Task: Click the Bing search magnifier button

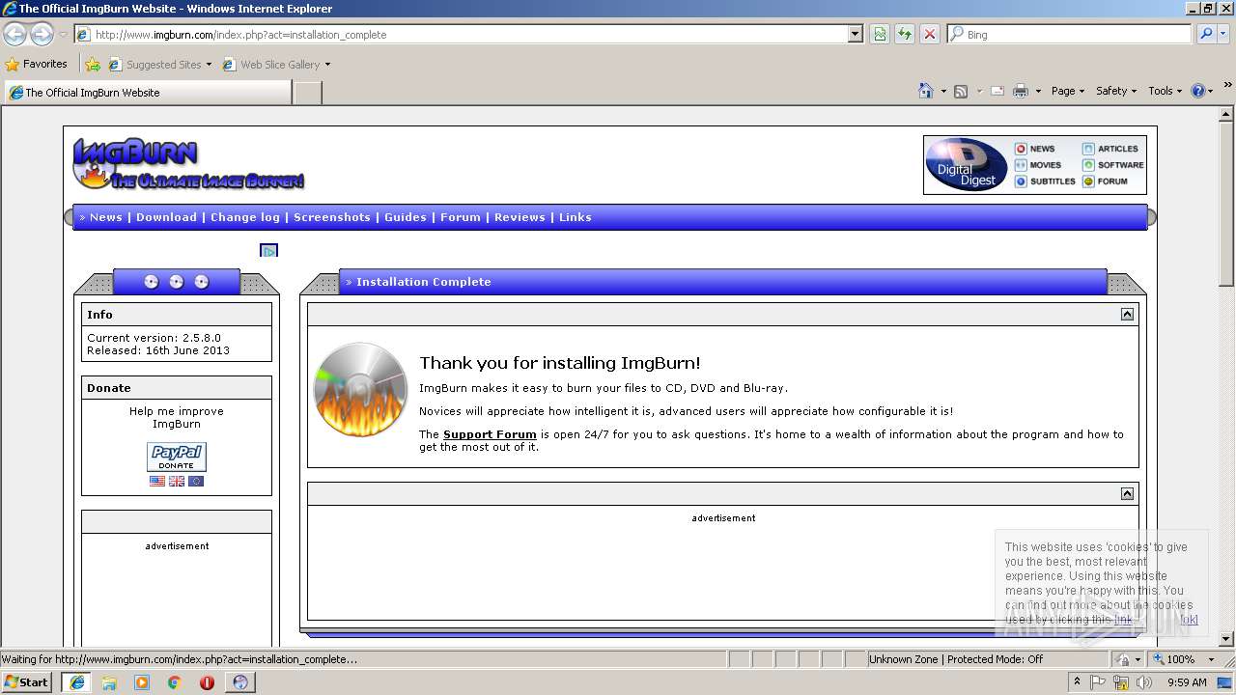Action: (1205, 34)
